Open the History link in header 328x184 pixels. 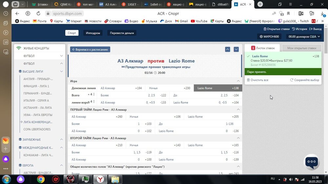[x=299, y=29]
